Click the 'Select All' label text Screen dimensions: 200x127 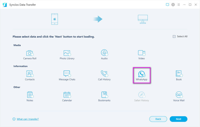(182, 36)
